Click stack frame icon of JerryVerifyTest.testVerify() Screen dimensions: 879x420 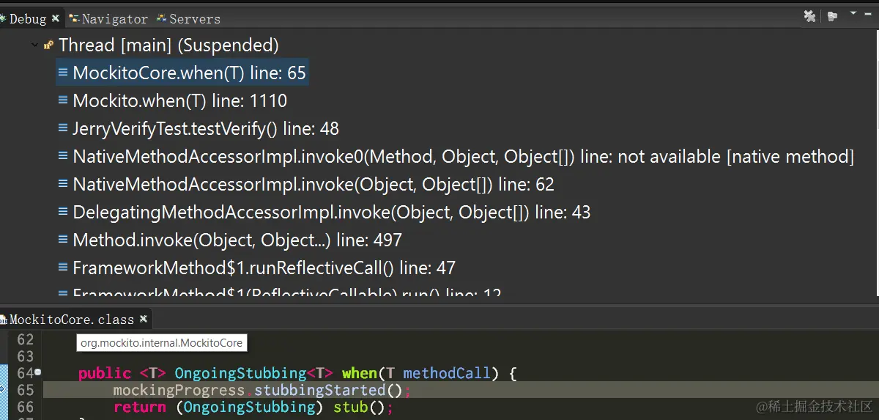63,128
